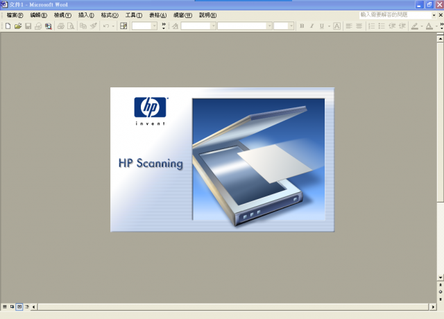The width and height of the screenshot is (444, 319).
Task: Open the 表格(A) Table menu
Action: coord(157,15)
